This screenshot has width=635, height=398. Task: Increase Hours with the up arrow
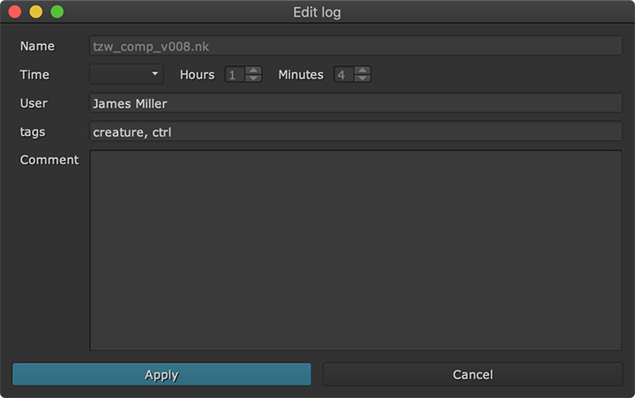point(254,71)
